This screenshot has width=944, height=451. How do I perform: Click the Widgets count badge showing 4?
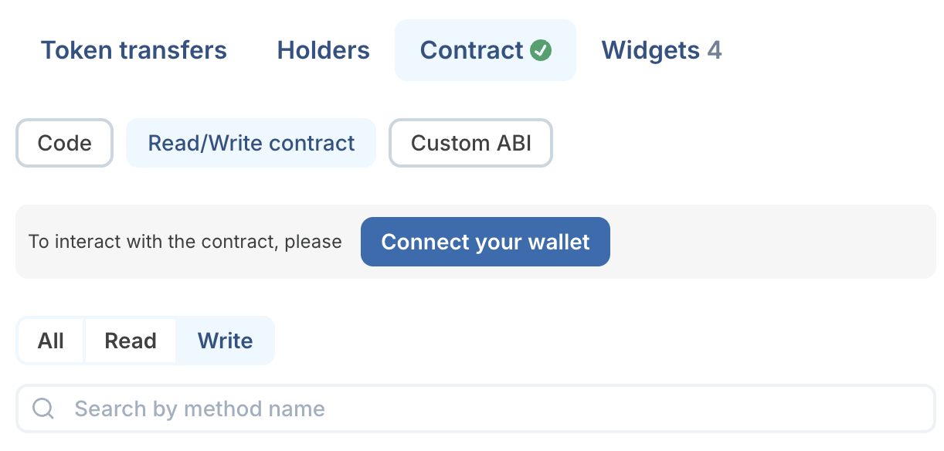[715, 50]
